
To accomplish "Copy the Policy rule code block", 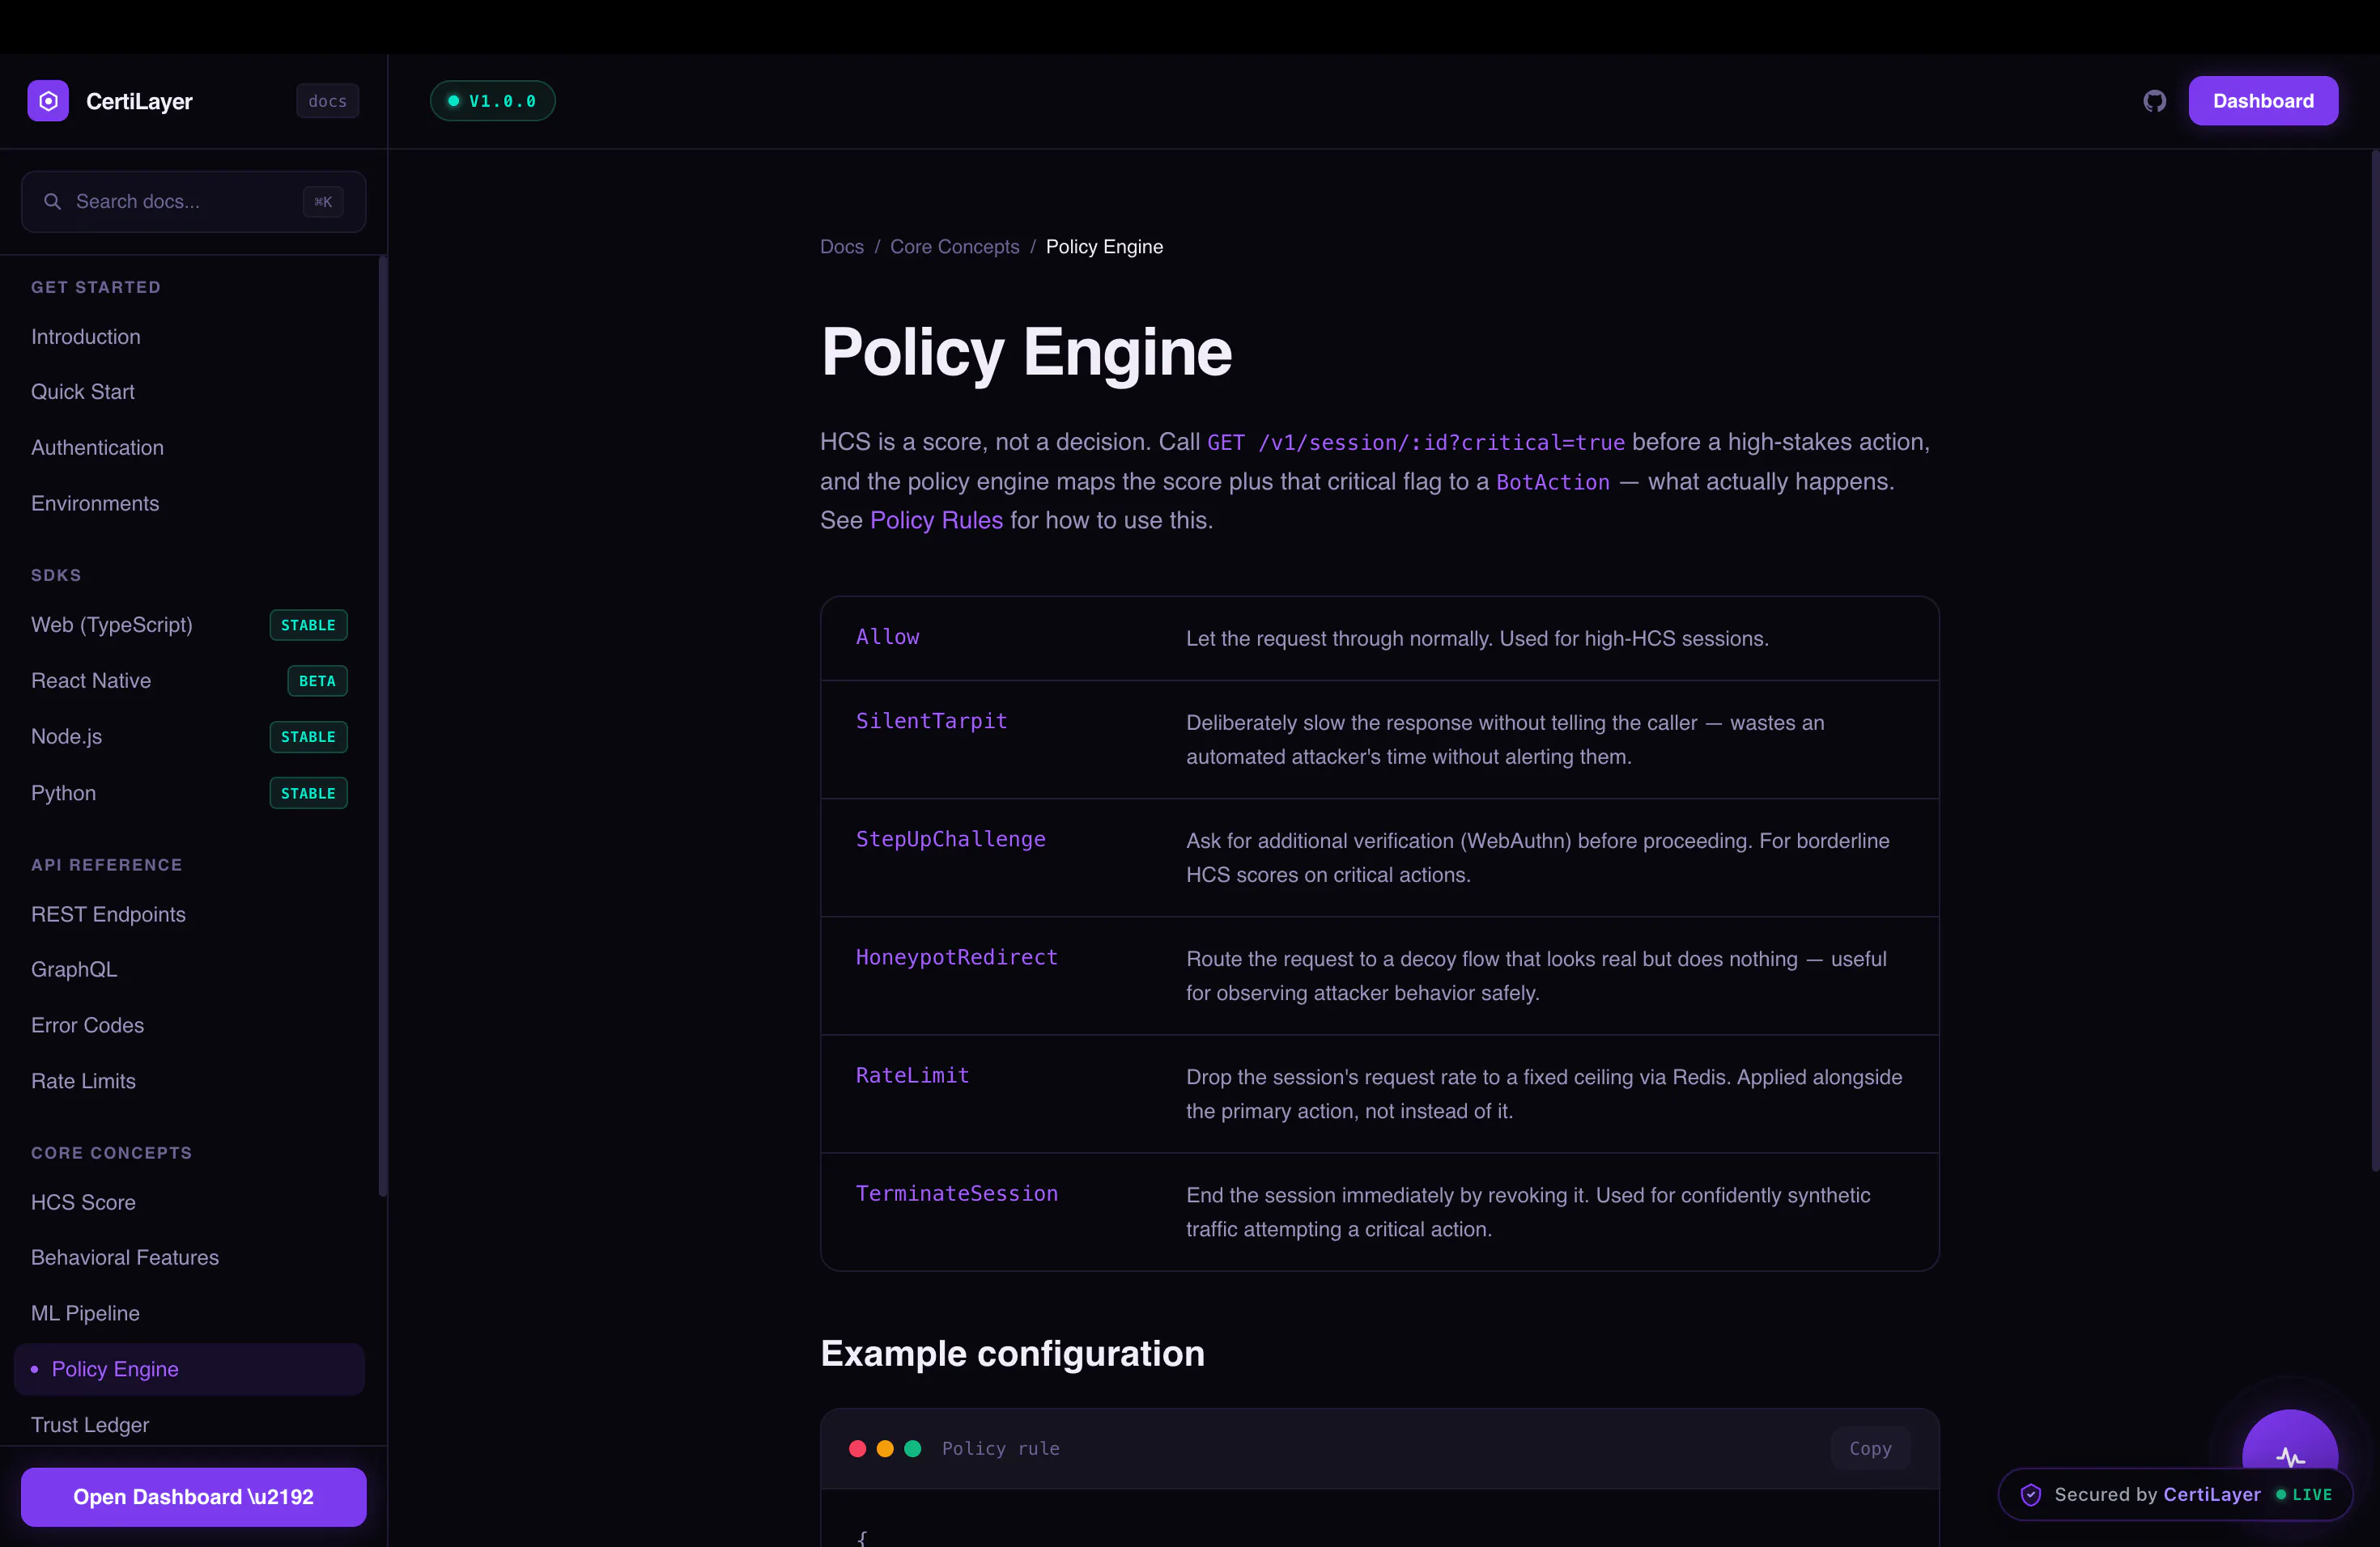I will (1870, 1449).
